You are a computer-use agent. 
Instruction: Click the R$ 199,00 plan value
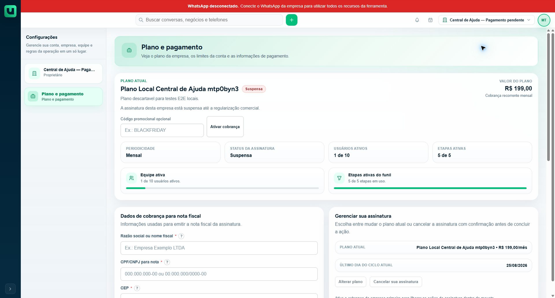pos(518,88)
